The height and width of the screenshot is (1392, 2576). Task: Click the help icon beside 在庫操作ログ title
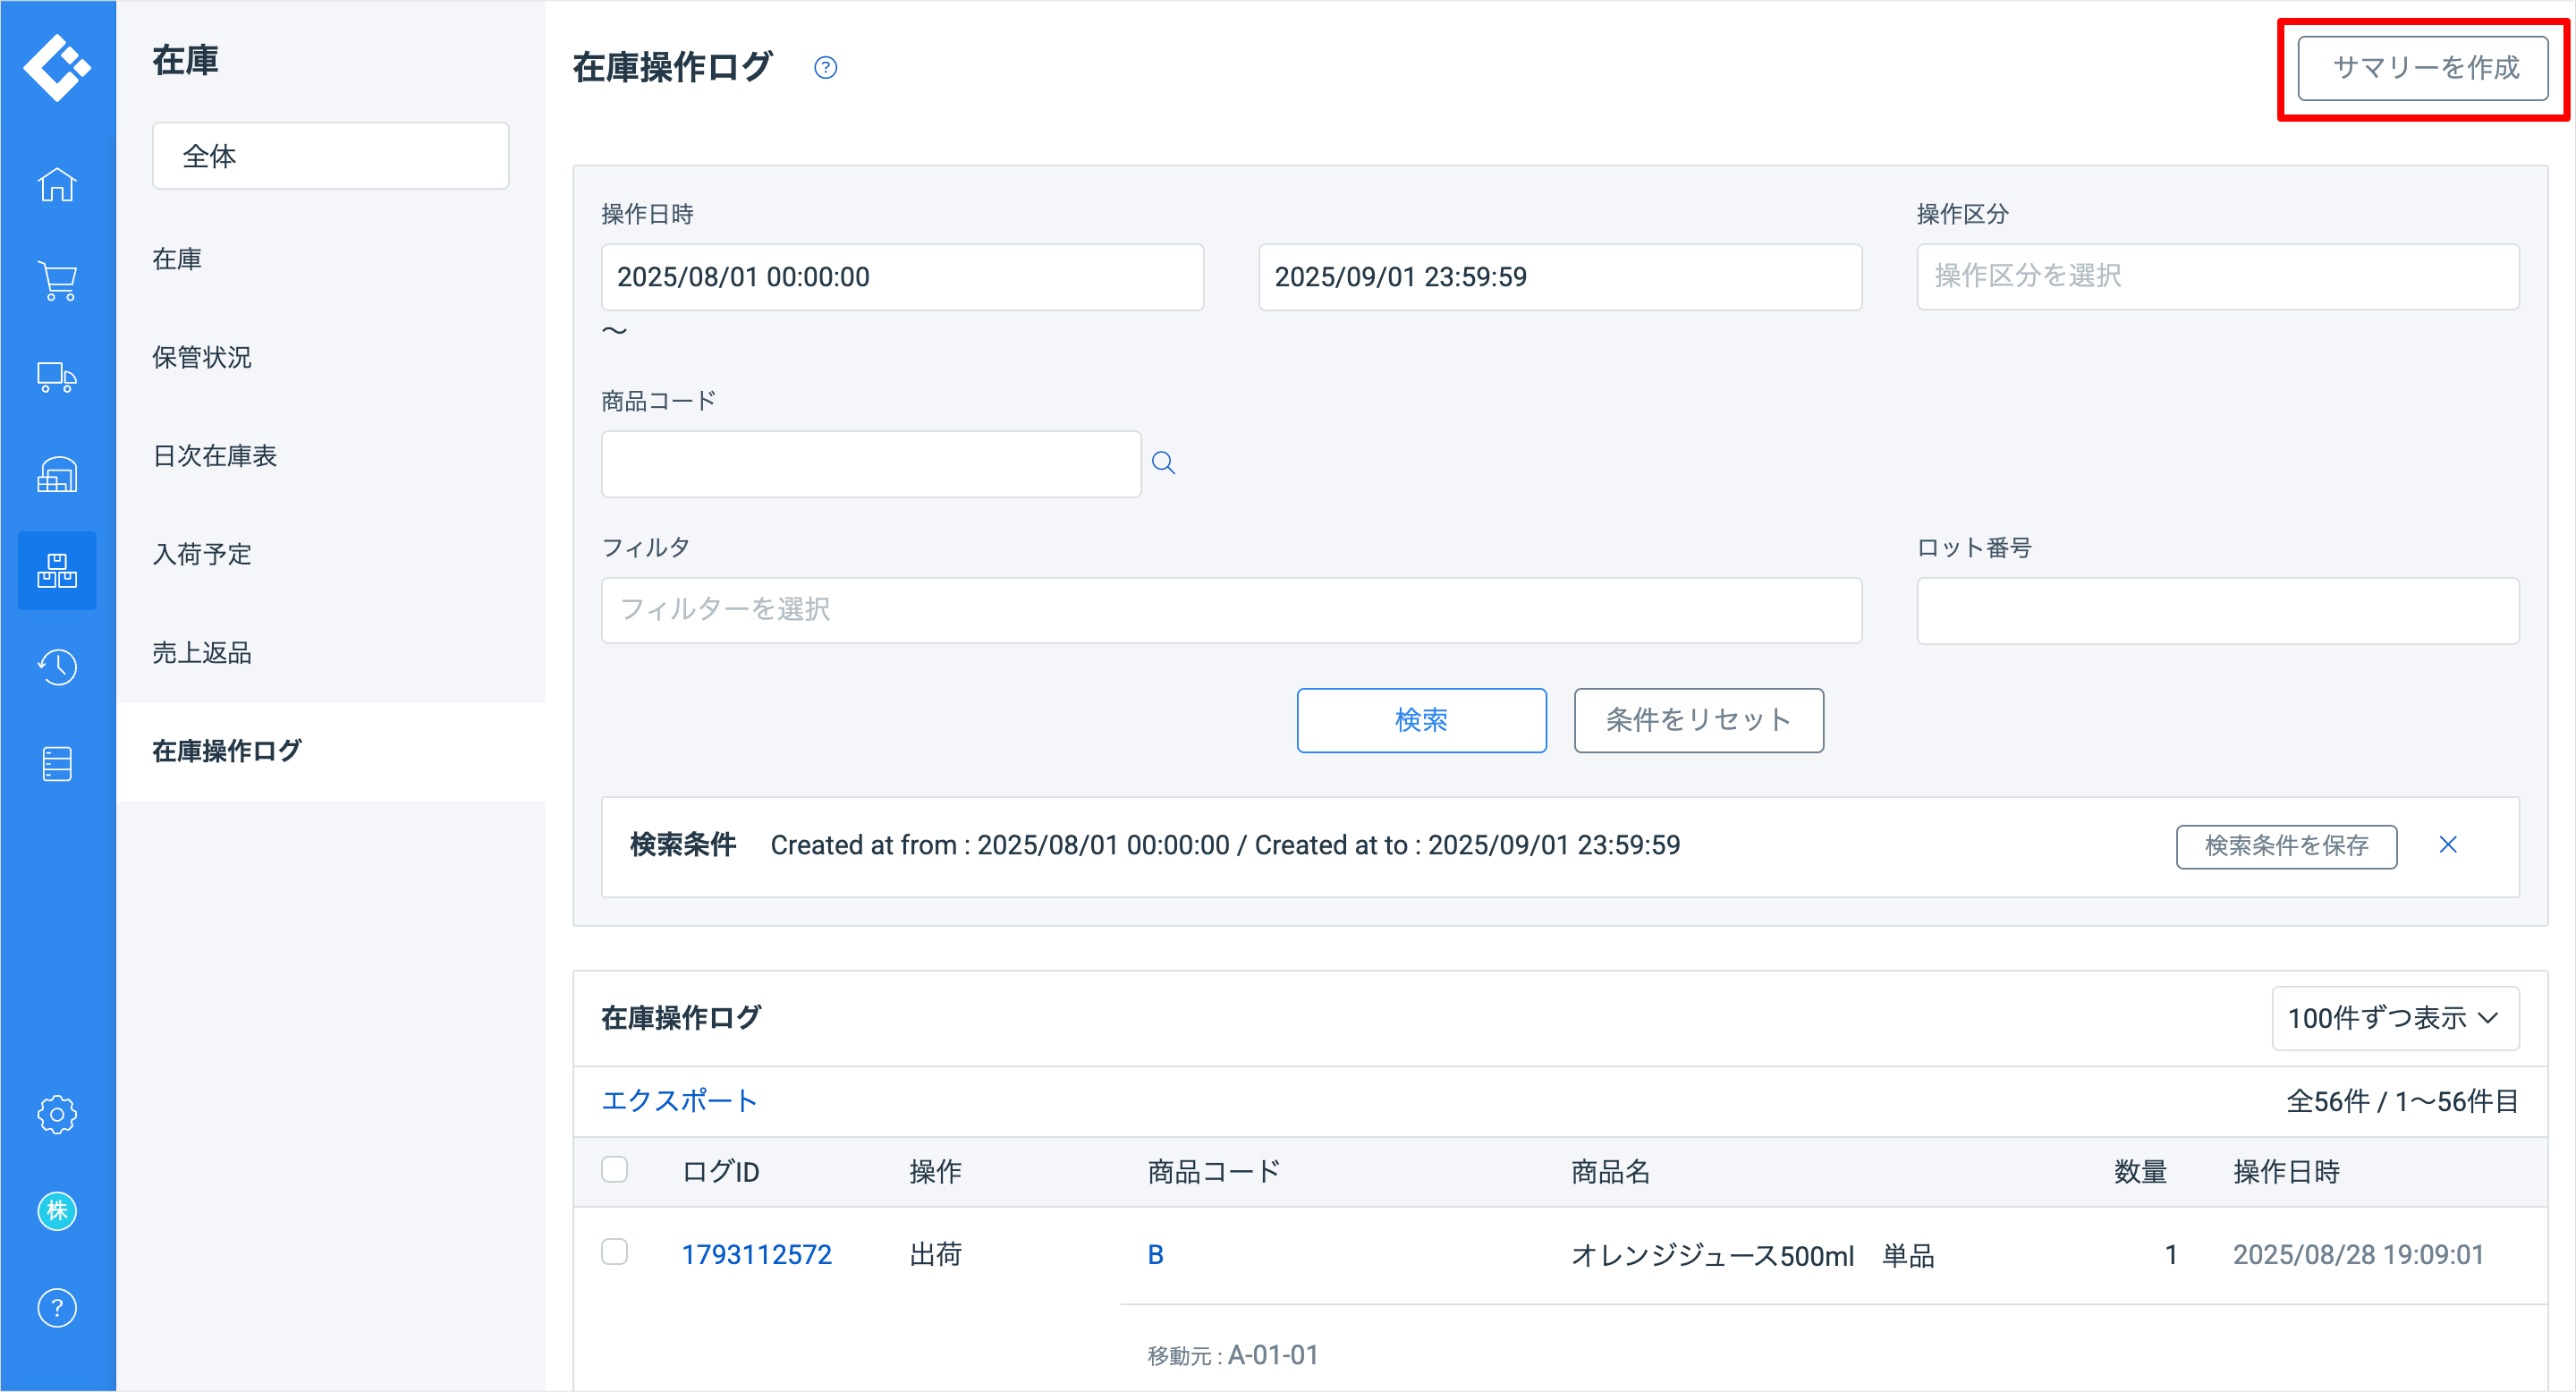point(825,68)
